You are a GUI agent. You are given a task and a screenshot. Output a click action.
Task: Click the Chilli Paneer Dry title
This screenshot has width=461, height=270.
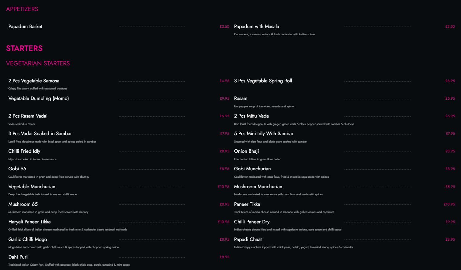(x=252, y=222)
